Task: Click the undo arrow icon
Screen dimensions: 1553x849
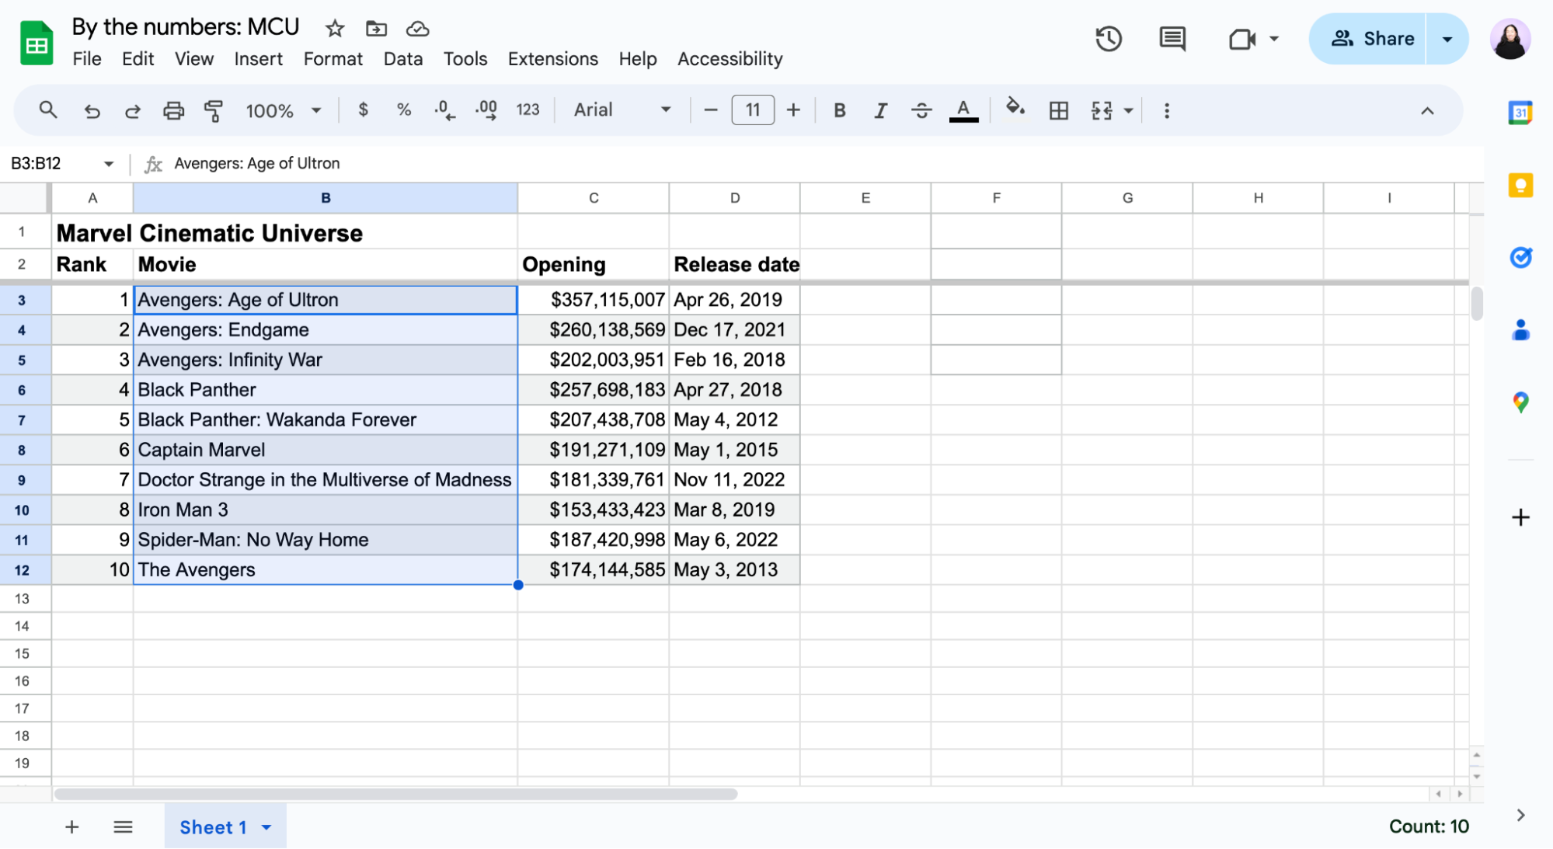Action: point(92,111)
